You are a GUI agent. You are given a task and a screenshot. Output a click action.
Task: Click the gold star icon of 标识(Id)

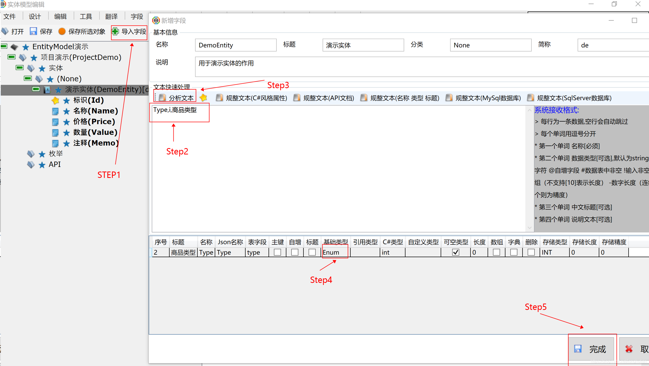[x=55, y=100]
